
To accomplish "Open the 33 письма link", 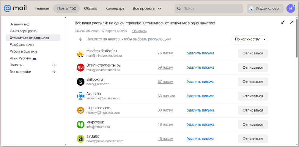I will [166, 96].
